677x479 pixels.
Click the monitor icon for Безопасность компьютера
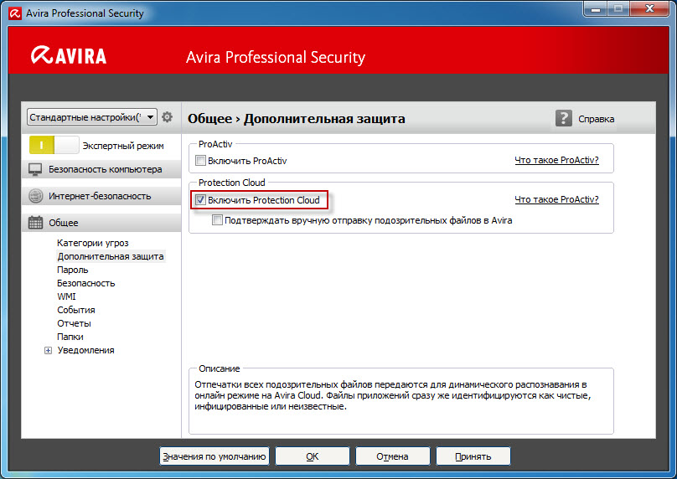click(35, 170)
